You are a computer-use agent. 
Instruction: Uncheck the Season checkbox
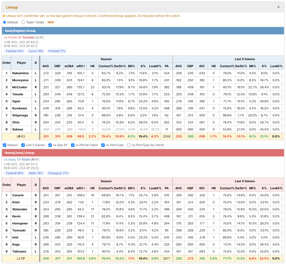click(5, 145)
